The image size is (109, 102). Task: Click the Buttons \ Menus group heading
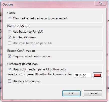tap(18, 26)
